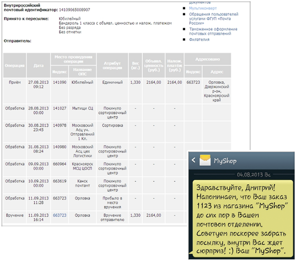The width and height of the screenshot is (296, 261).
Task: Click the envelope icon in the SMS header
Action: point(205,160)
